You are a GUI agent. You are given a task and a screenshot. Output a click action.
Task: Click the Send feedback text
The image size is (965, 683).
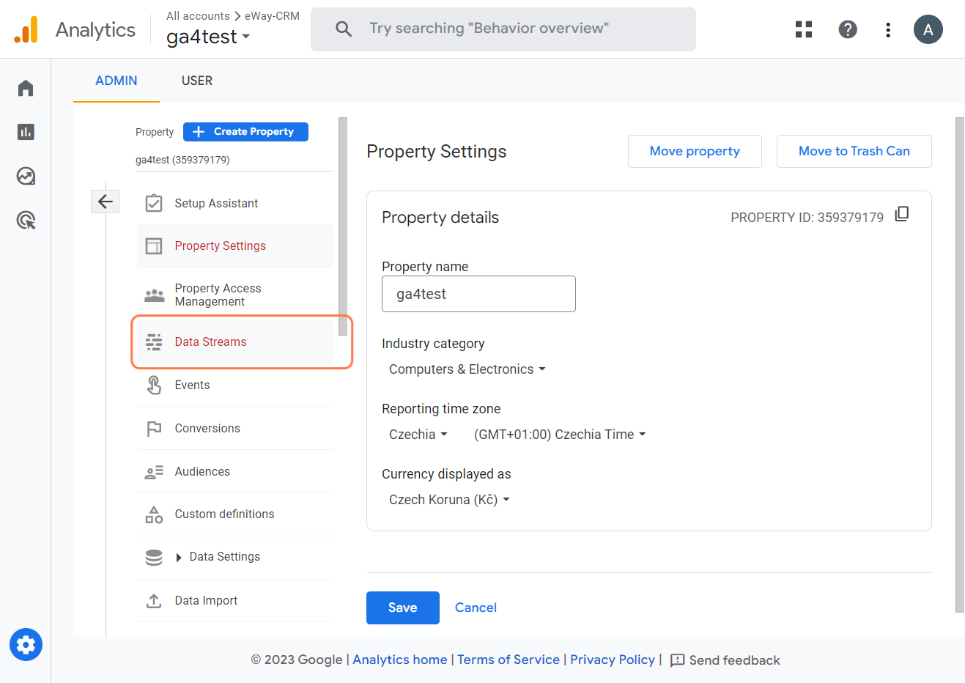coord(734,660)
